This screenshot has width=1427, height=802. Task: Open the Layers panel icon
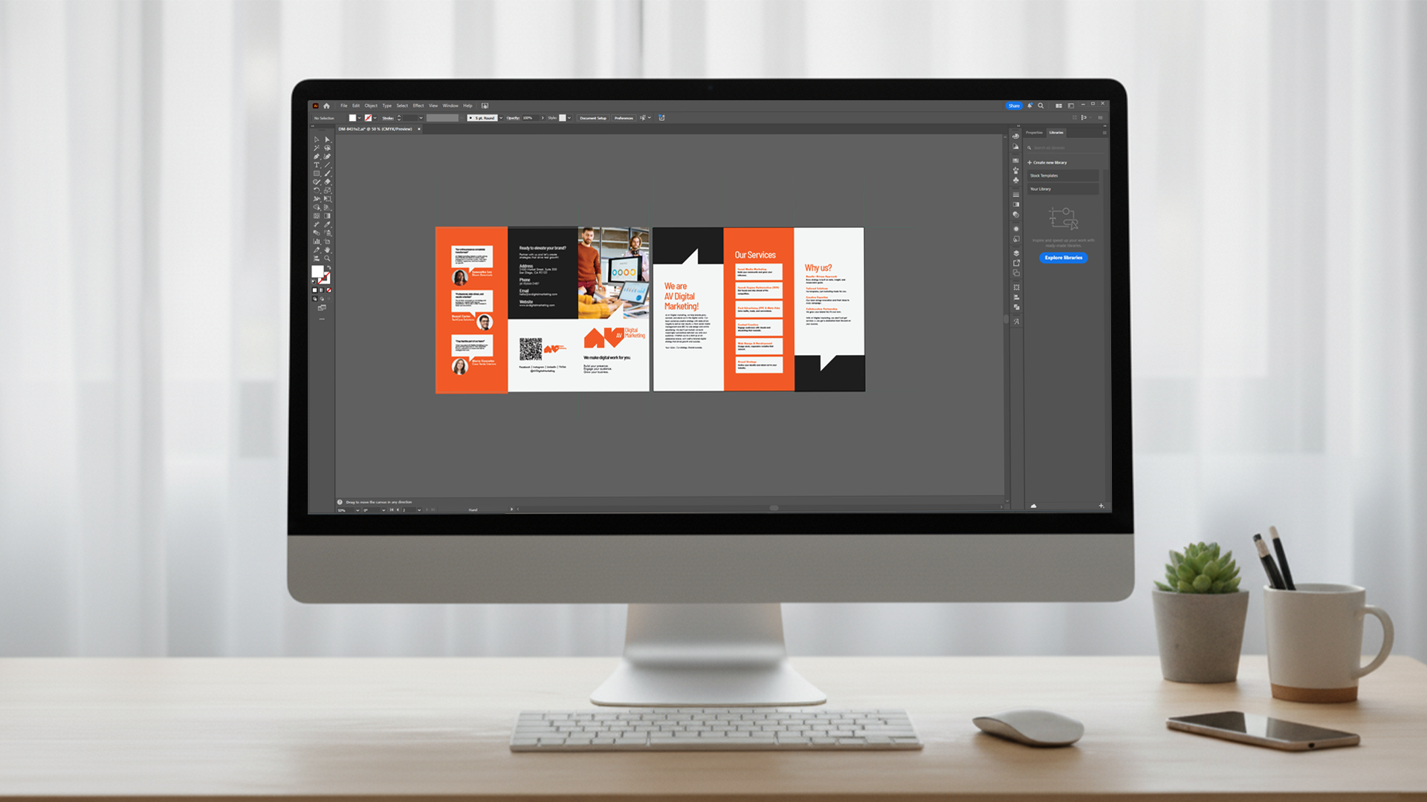pyautogui.click(x=1016, y=253)
